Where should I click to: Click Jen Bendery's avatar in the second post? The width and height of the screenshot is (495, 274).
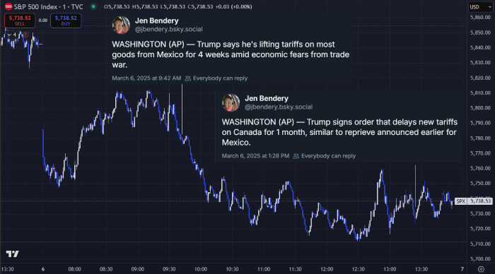(231, 103)
